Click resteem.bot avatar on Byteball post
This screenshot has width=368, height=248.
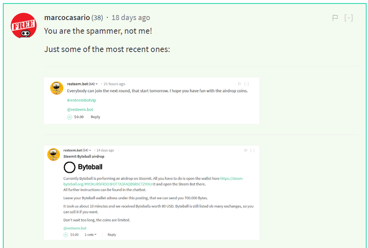pyautogui.click(x=54, y=154)
